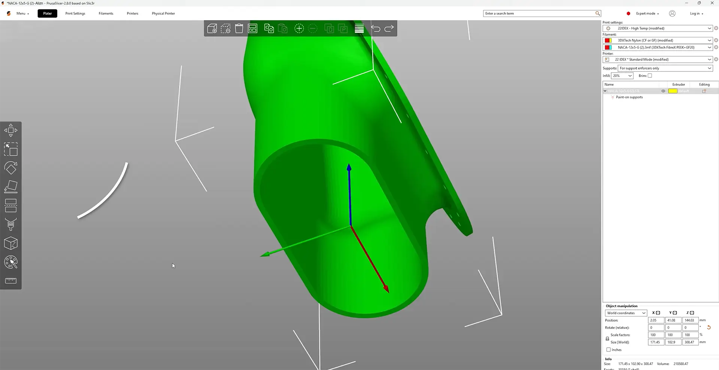Click the Position X field showing 2.05

click(x=656, y=320)
